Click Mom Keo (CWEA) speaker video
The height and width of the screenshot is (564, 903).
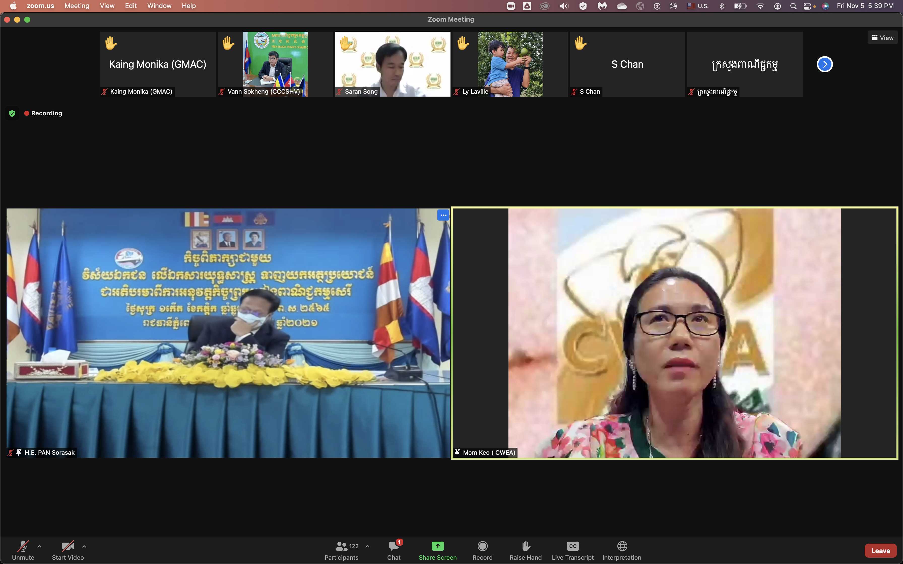(675, 333)
